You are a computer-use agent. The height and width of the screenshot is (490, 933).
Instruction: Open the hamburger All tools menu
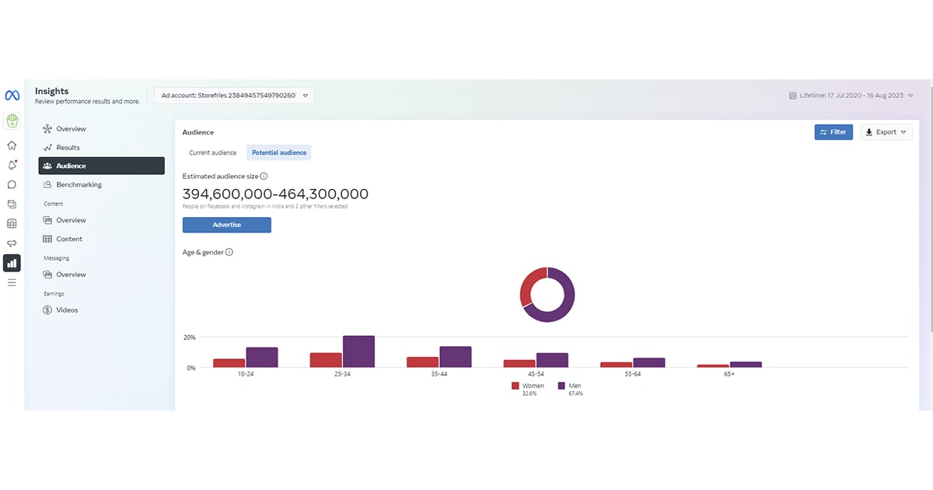(x=12, y=282)
